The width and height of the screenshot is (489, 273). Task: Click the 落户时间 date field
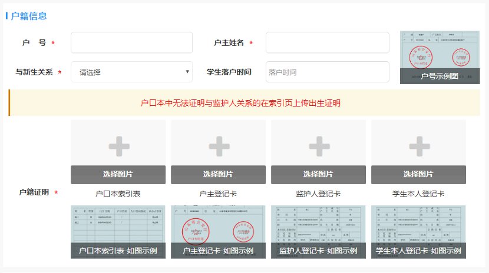pyautogui.click(x=328, y=72)
